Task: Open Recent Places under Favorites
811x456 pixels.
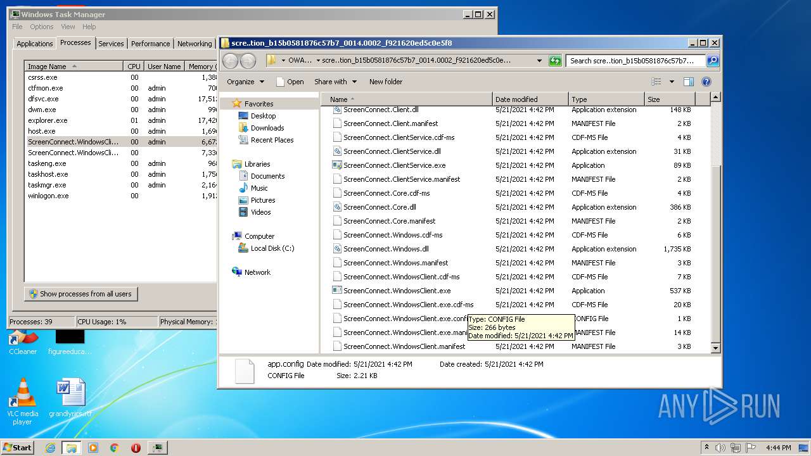Action: click(x=272, y=140)
